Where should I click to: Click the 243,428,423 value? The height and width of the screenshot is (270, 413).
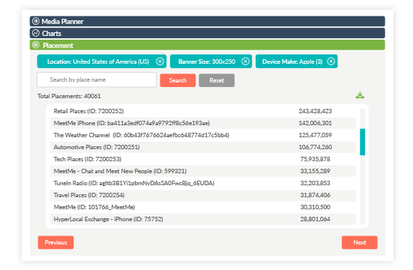tap(315, 111)
